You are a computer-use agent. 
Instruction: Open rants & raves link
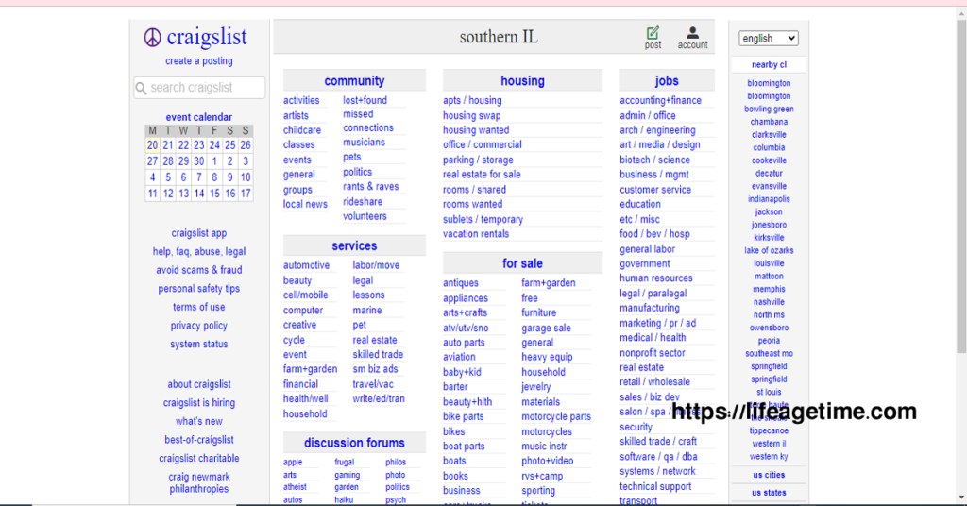point(370,187)
